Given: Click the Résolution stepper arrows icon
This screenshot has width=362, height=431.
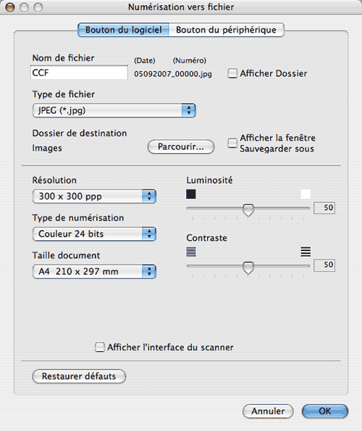Looking at the screenshot, I should pos(149,196).
